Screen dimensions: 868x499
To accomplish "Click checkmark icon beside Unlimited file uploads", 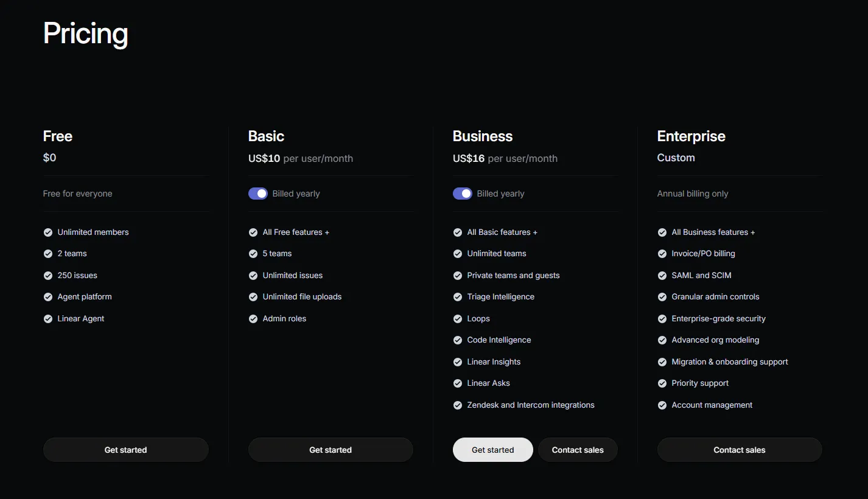I will tap(253, 297).
